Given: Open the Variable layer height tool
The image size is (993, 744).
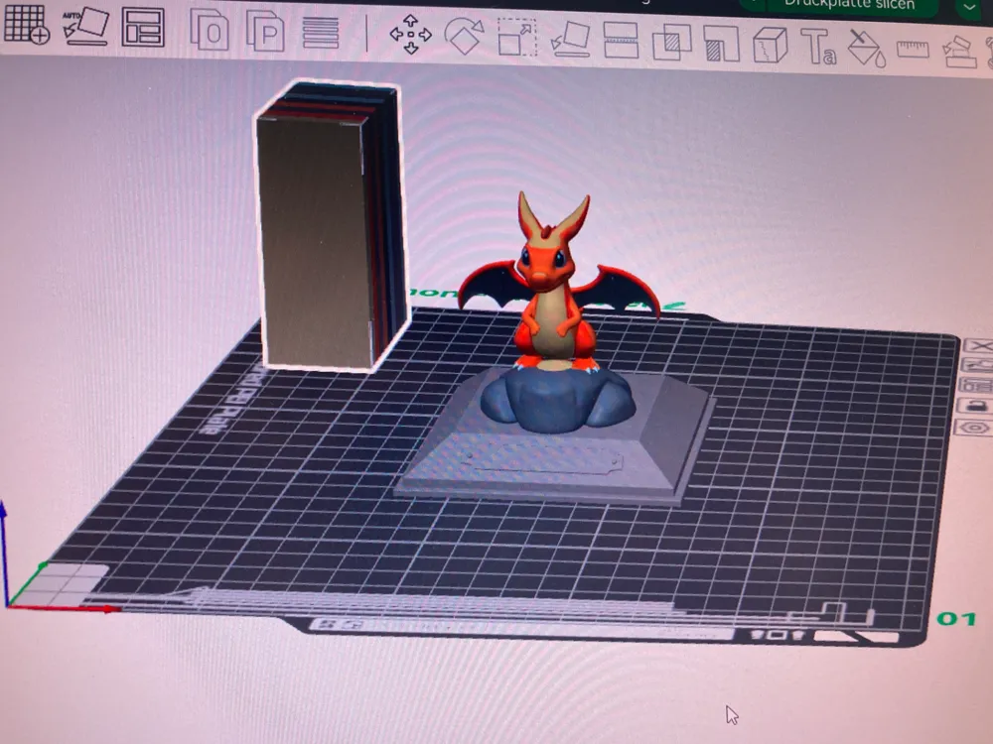Looking at the screenshot, I should click(321, 33).
